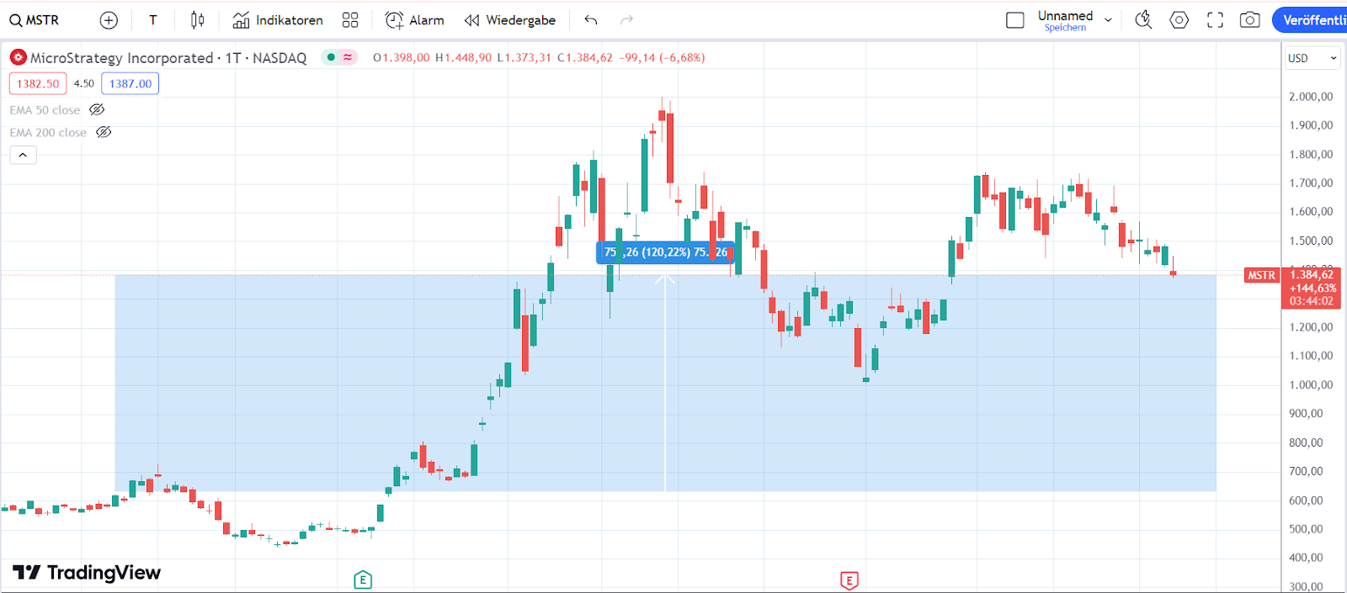Take a chart snapshot with the camera icon
The image size is (1347, 593).
click(1250, 20)
